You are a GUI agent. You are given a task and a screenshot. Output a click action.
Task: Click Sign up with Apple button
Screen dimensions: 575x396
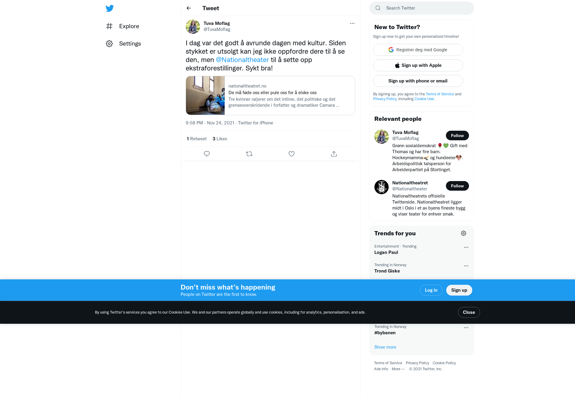418,65
